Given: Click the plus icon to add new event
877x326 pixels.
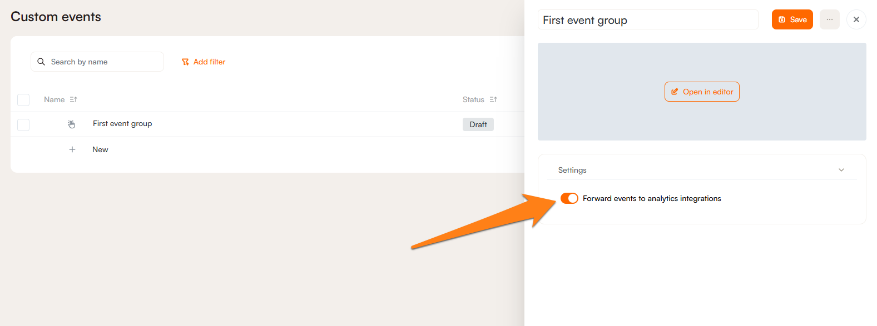Looking at the screenshot, I should [x=72, y=149].
